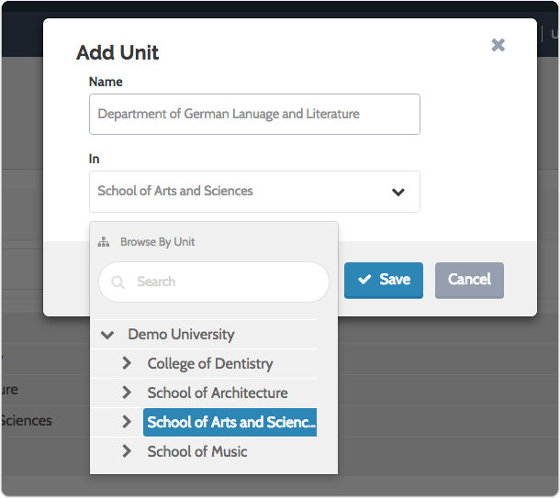
Task: Expand the School of Music node
Action: (128, 451)
